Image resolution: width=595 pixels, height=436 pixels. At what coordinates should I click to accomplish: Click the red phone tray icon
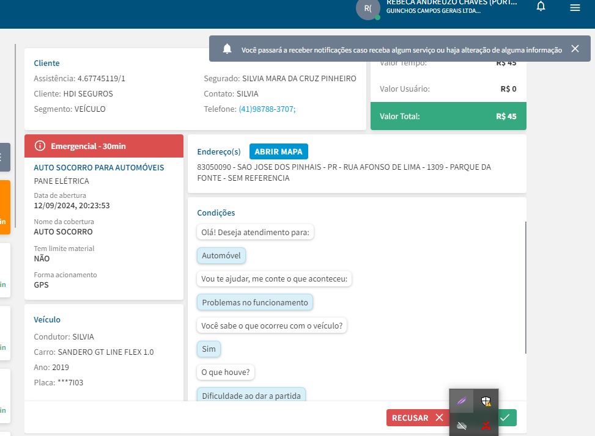pyautogui.click(x=486, y=425)
